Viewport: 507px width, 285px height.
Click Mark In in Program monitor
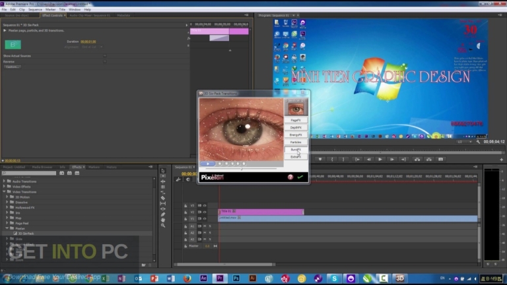point(332,159)
